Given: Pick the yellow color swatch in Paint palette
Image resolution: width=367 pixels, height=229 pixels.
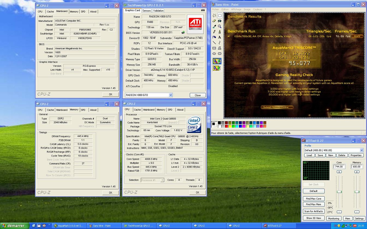Looking at the screenshot, I should pos(229,126).
